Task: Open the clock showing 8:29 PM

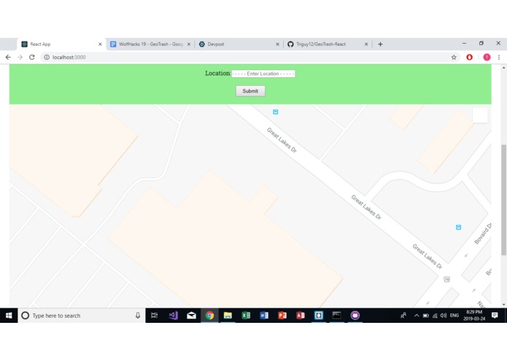Action: pos(474,316)
